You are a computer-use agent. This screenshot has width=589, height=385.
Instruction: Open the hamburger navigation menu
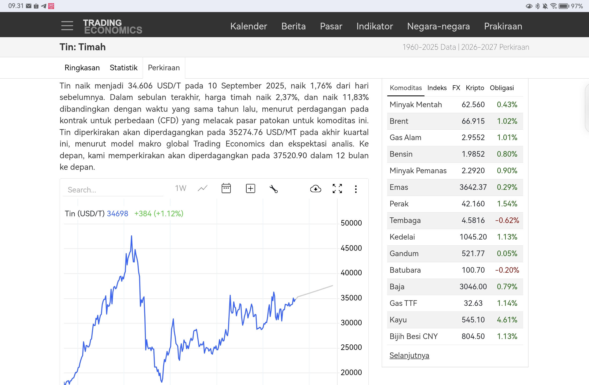67,26
